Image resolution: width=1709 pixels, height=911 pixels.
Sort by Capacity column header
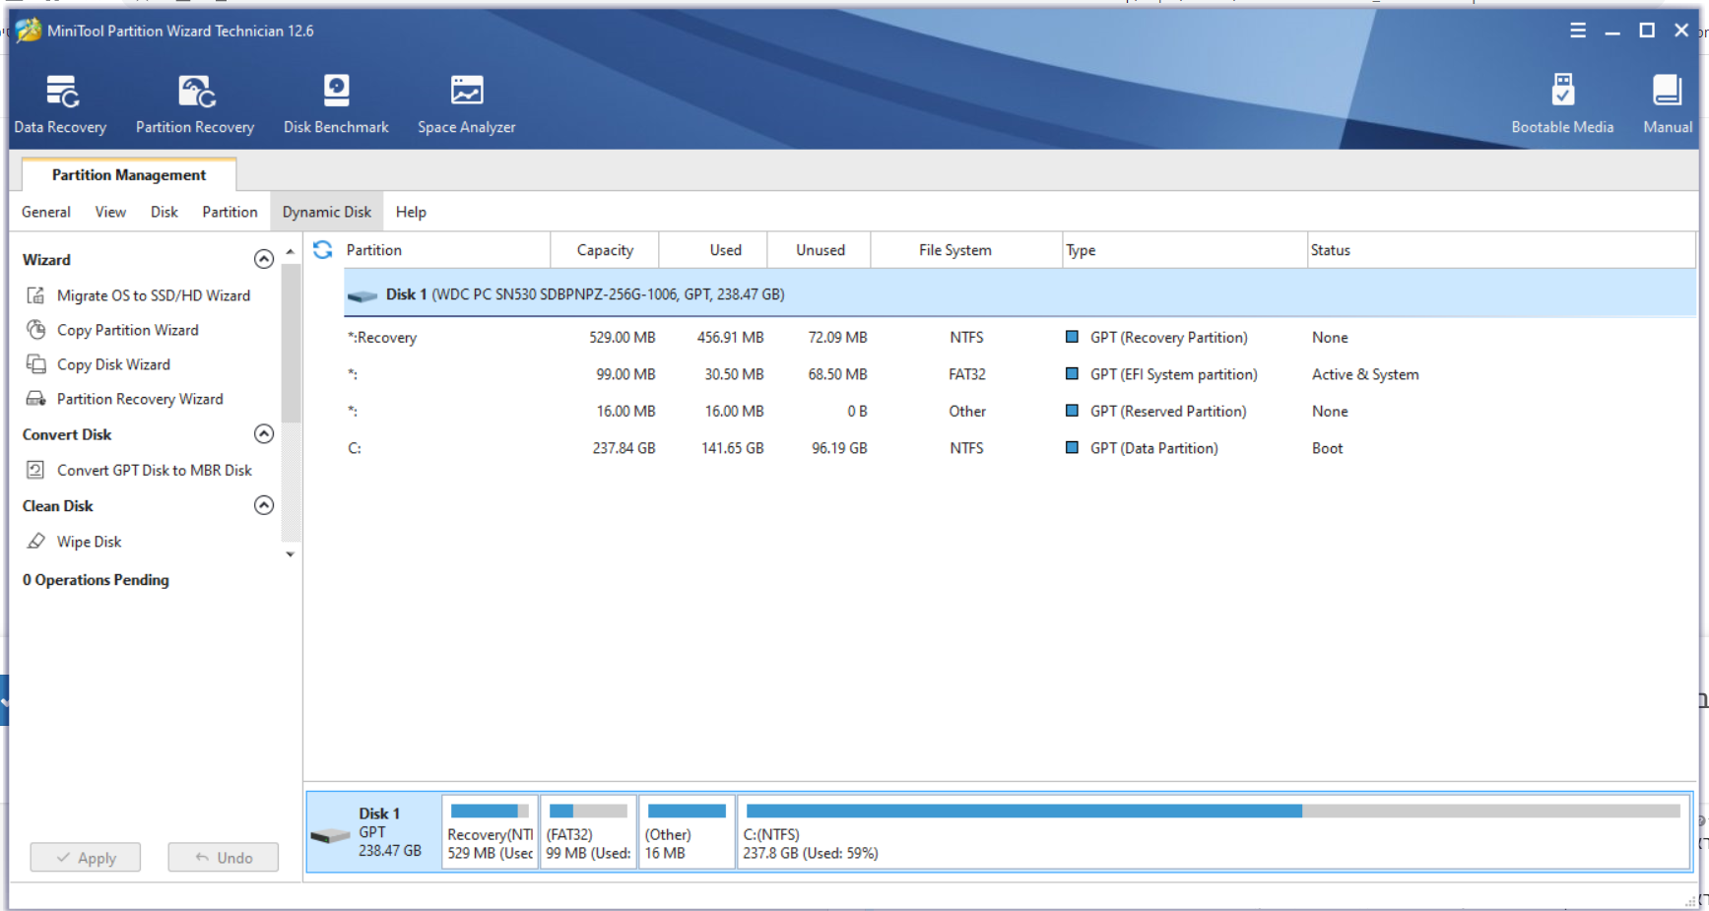[x=605, y=250]
